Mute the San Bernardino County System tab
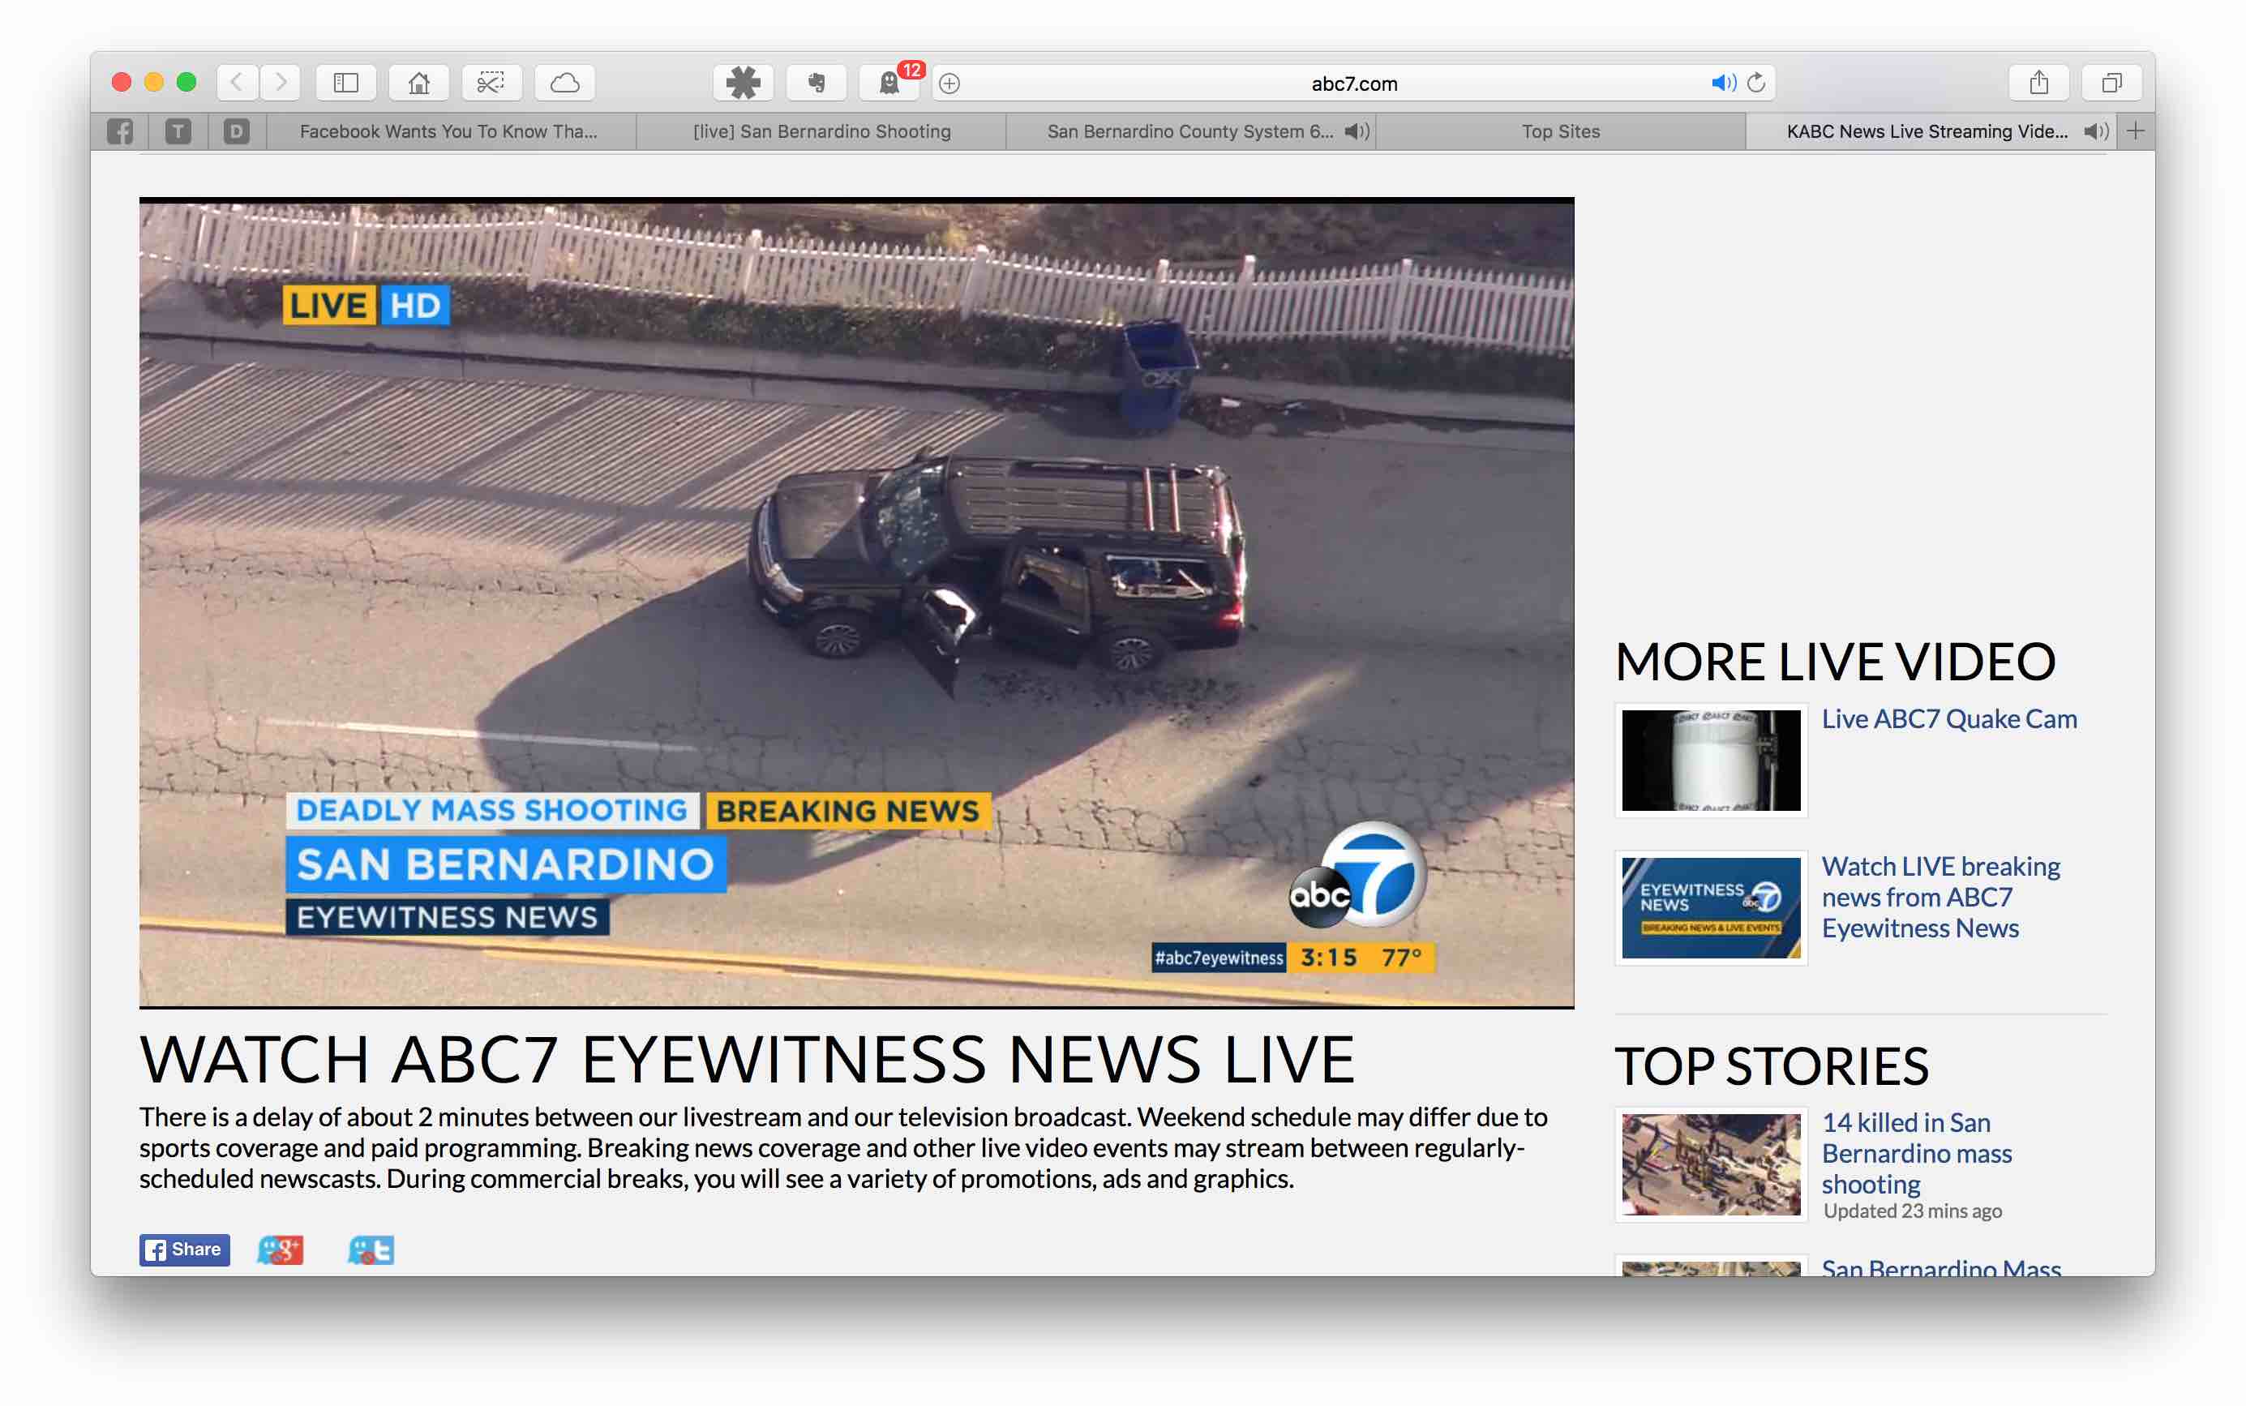Viewport: 2246px width, 1406px height. (x=1357, y=131)
